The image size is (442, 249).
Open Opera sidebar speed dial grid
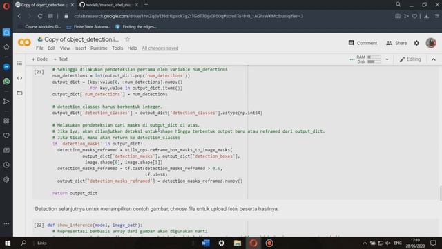coord(6,121)
